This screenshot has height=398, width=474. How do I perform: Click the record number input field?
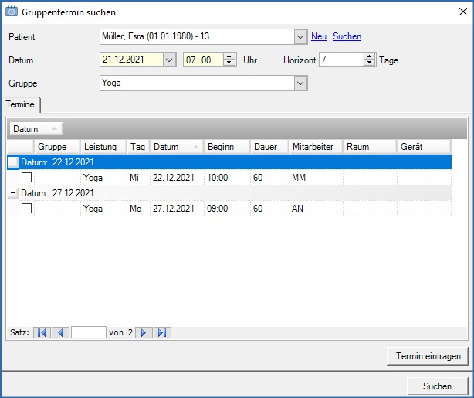88,332
